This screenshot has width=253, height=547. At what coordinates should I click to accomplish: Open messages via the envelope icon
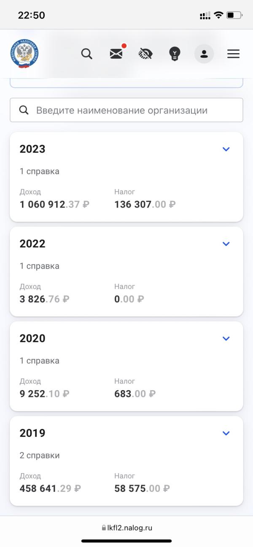tap(116, 54)
